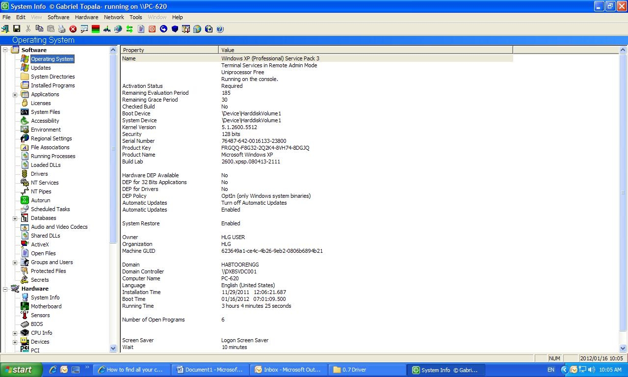Expand the Applications tree node
The width and height of the screenshot is (628, 377).
[15, 95]
